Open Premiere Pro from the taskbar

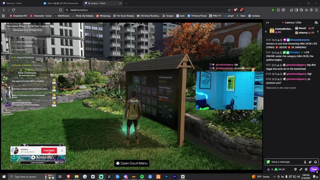[x=175, y=177]
